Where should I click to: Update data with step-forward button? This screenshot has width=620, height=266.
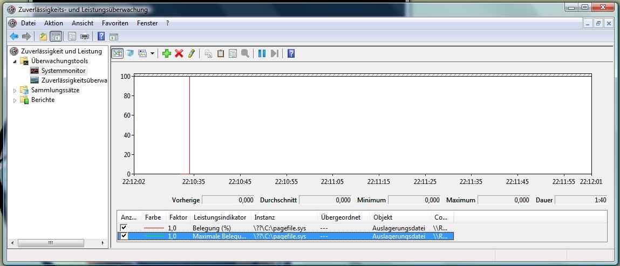pyautogui.click(x=275, y=53)
